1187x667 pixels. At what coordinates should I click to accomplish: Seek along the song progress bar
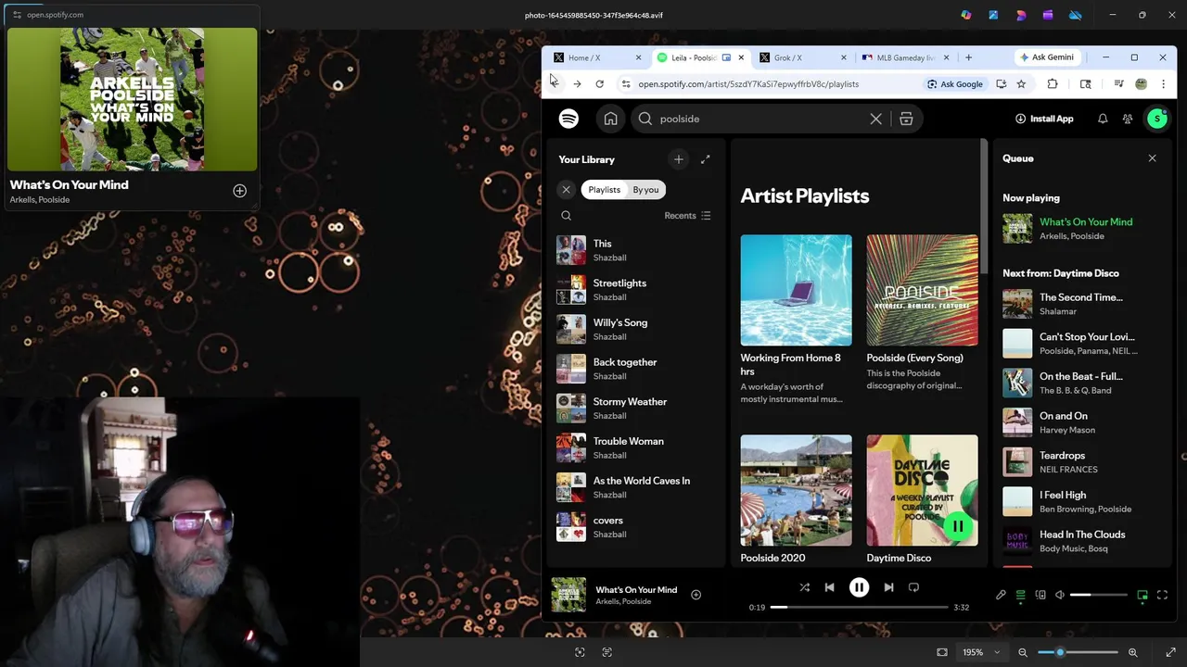point(859,607)
